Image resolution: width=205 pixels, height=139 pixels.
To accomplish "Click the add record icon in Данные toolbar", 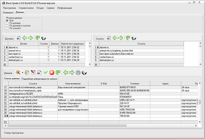I will pyautogui.click(x=27, y=72).
